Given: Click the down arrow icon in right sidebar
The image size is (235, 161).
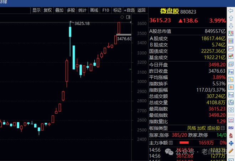Looking at the screenshot, I should tap(231, 26).
